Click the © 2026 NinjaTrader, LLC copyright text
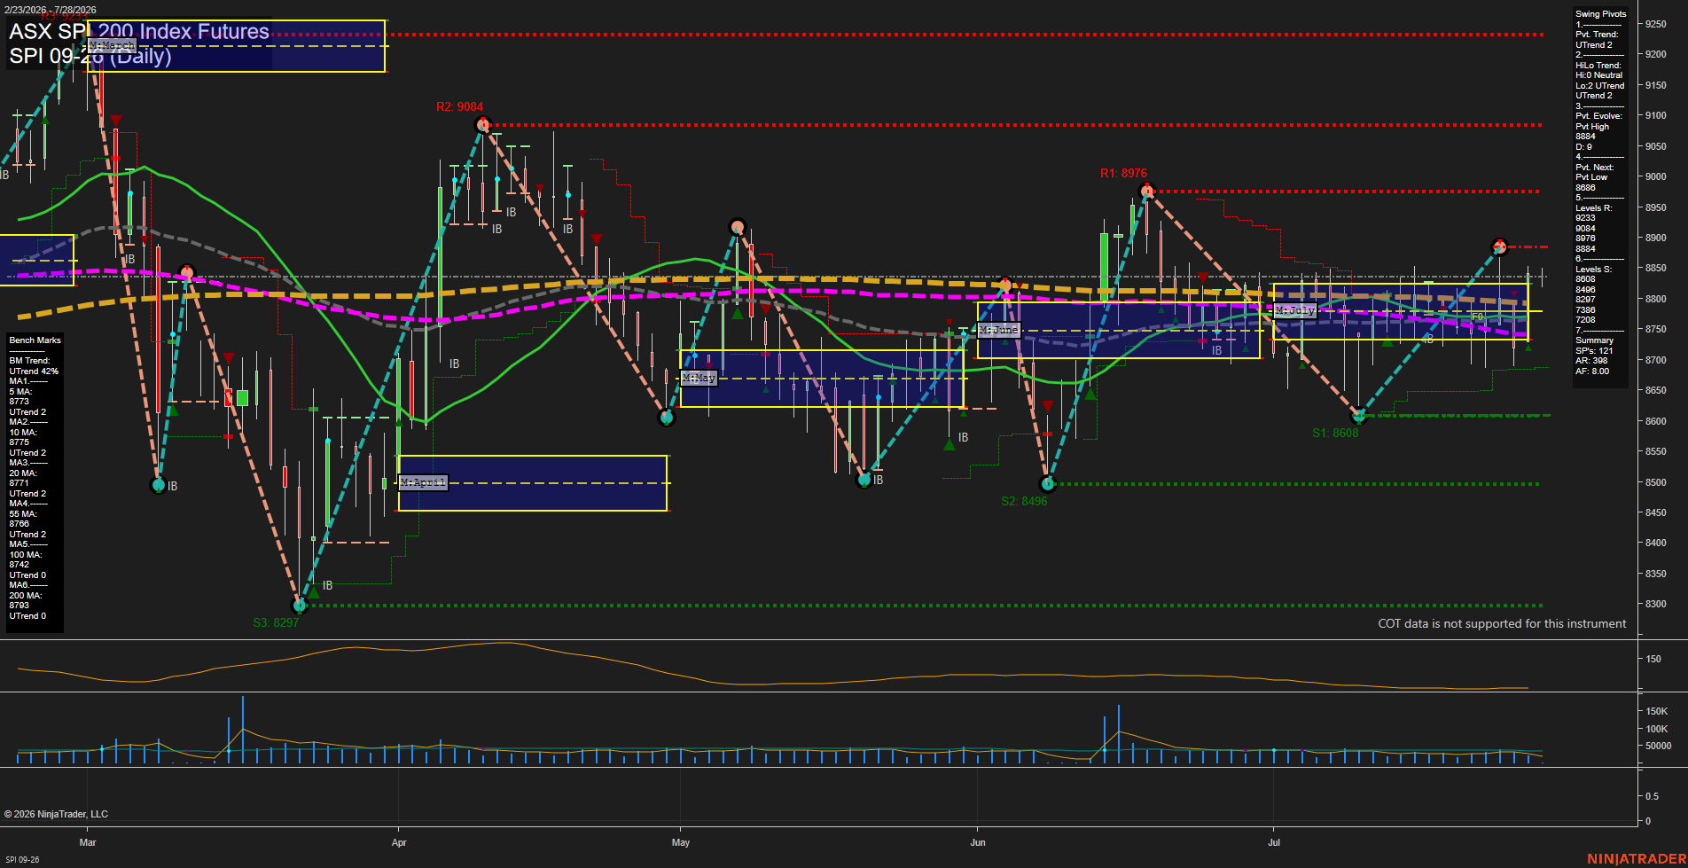The image size is (1688, 868). [x=56, y=814]
